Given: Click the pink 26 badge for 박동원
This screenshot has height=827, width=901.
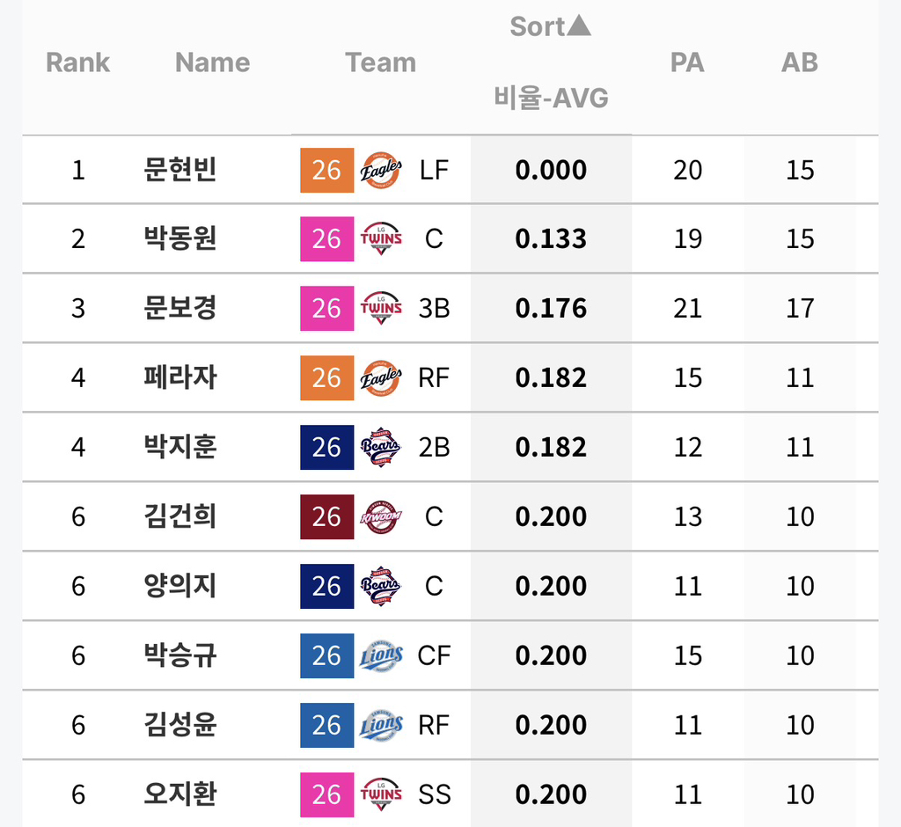Looking at the screenshot, I should [327, 239].
